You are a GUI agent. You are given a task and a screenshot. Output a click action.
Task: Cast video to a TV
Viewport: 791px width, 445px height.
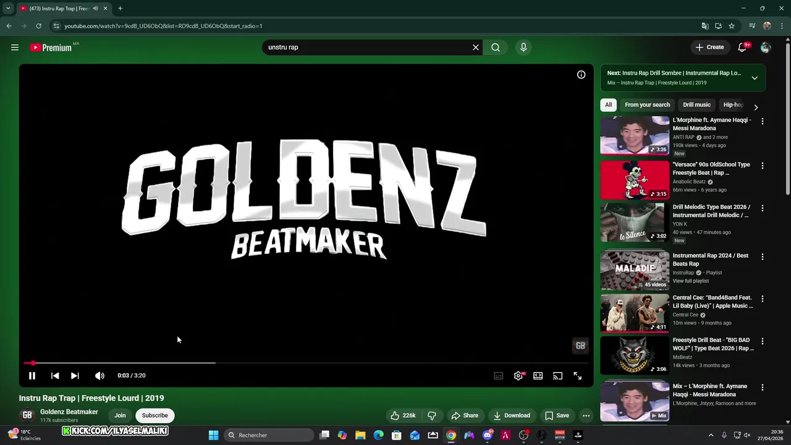pos(557,376)
